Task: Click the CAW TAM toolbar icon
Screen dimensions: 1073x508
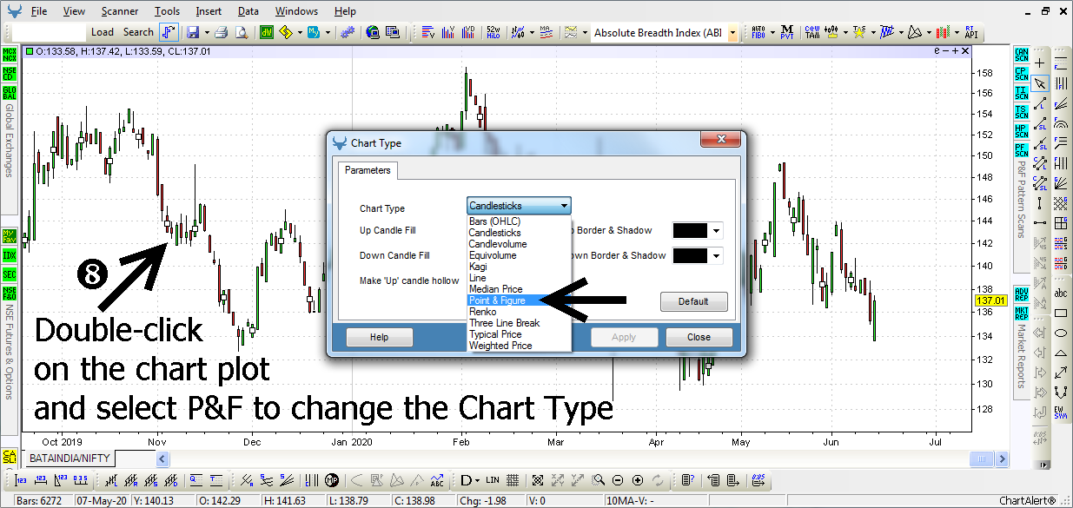Action: 812,33
